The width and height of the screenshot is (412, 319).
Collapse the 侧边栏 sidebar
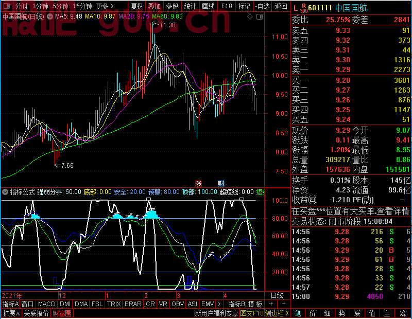pos(277,313)
